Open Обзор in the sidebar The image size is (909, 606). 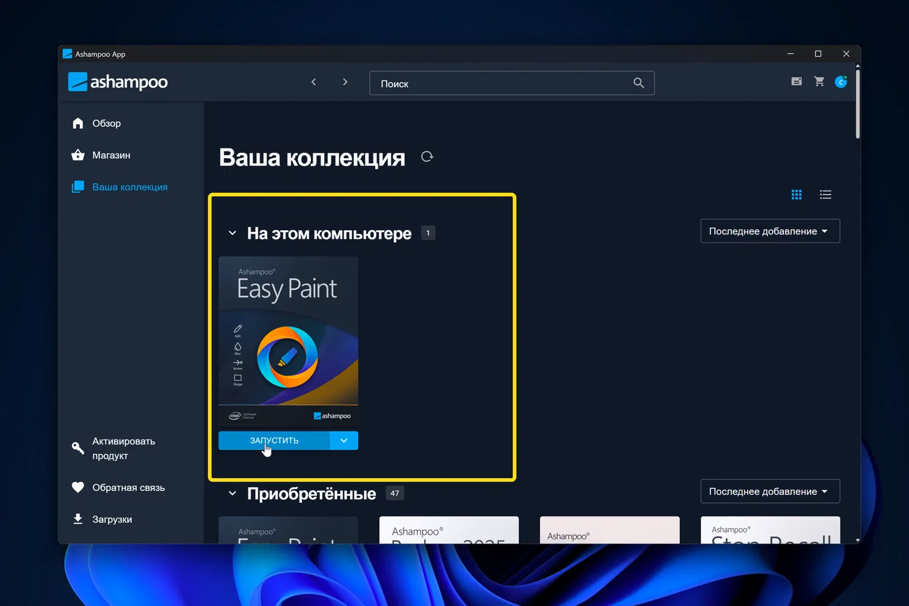point(107,123)
